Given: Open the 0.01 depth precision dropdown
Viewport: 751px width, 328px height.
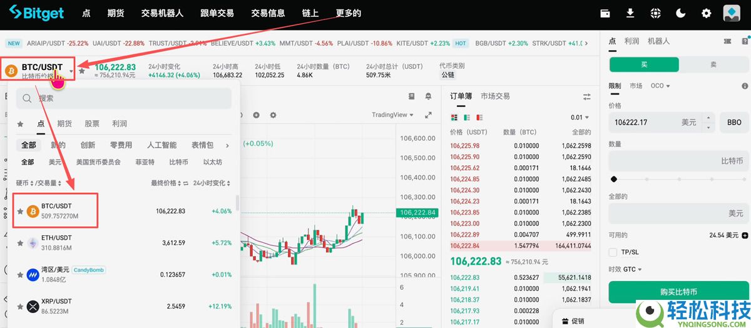Looking at the screenshot, I should [580, 118].
